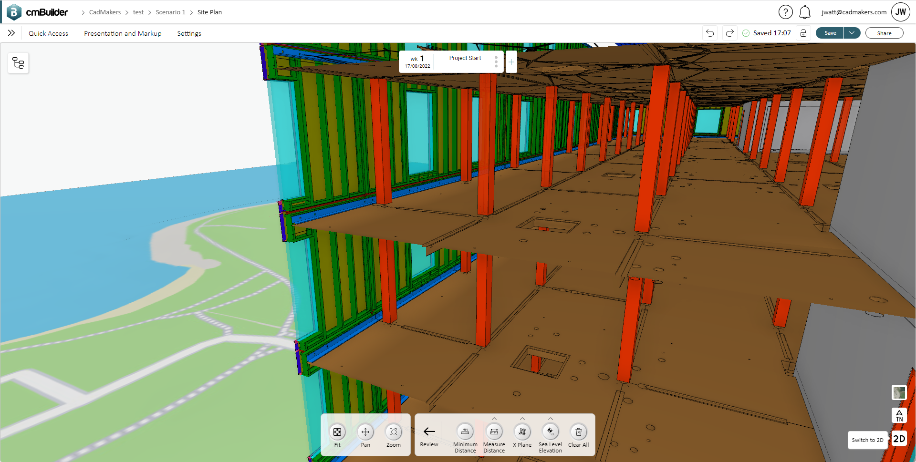Open the help question mark icon
This screenshot has height=462, width=916.
785,12
